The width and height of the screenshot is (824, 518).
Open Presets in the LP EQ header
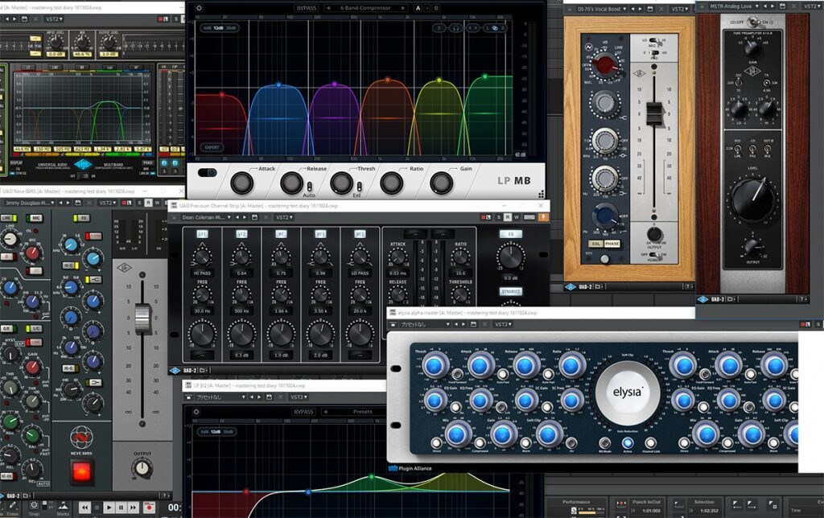click(363, 412)
